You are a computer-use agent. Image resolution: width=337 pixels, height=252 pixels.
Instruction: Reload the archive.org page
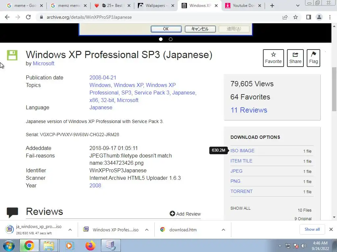(28, 17)
